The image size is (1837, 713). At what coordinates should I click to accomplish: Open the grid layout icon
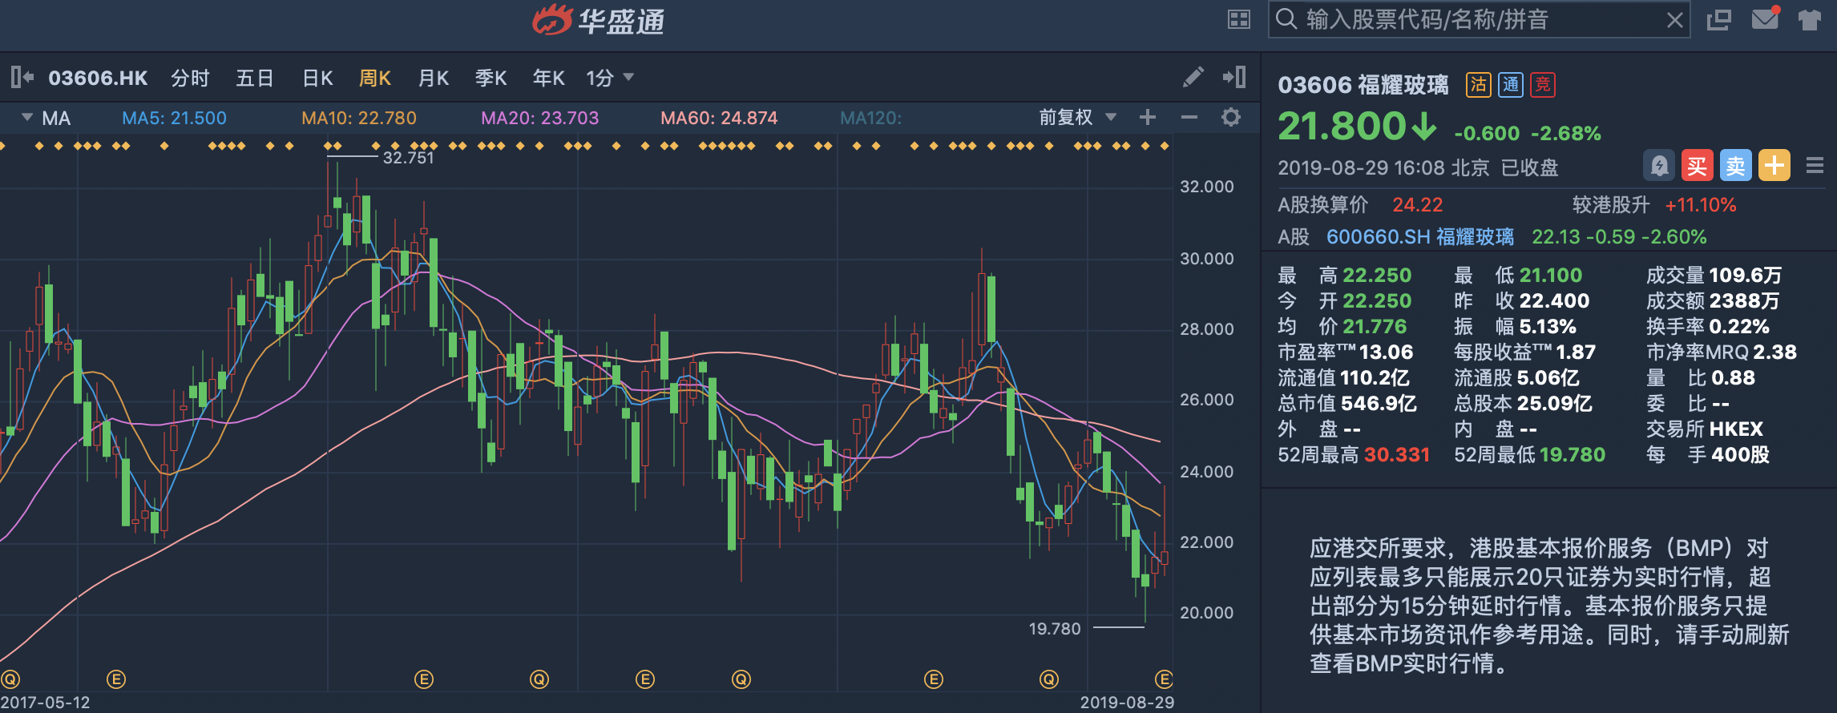1239,19
